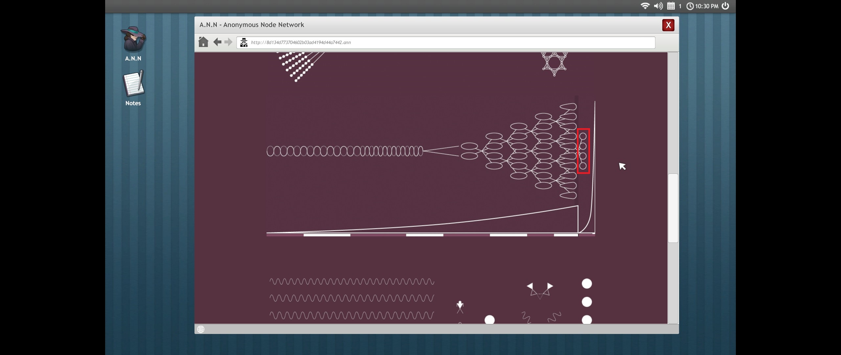
Task: Open the calendar icon in top bar
Action: click(x=671, y=6)
